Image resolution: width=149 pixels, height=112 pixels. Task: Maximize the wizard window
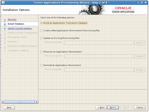click(142, 3)
